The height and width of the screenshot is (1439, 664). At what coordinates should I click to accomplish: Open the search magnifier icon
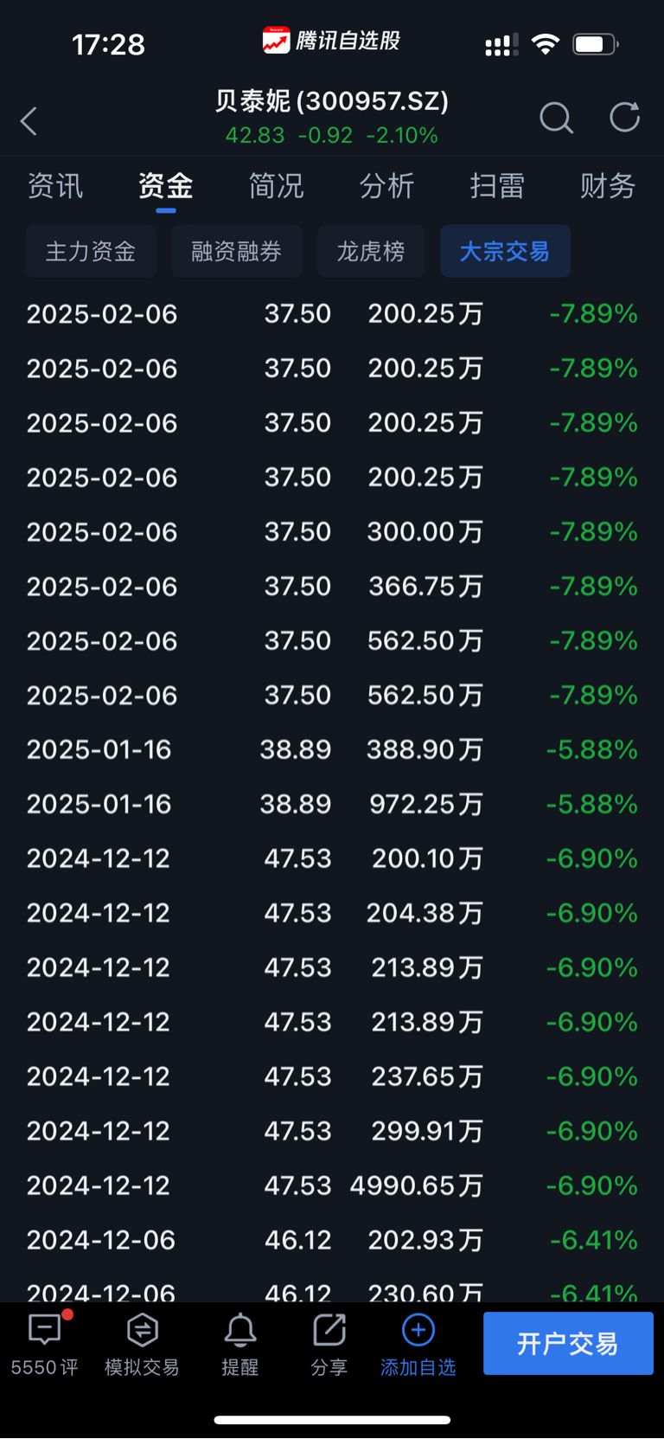click(x=556, y=118)
